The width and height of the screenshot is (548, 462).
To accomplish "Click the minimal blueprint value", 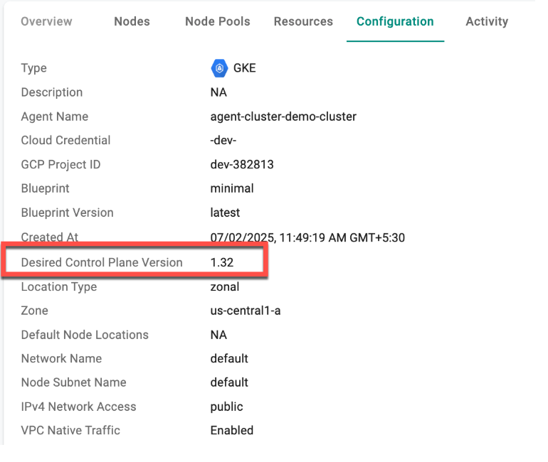I will (x=232, y=188).
